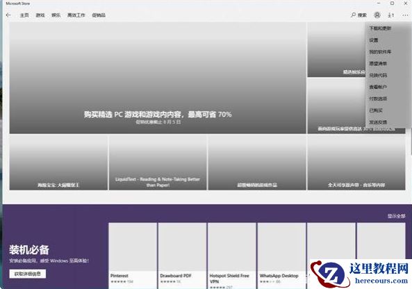Open the Drawboard PDF app card
412x289 pixels.
tap(182, 256)
